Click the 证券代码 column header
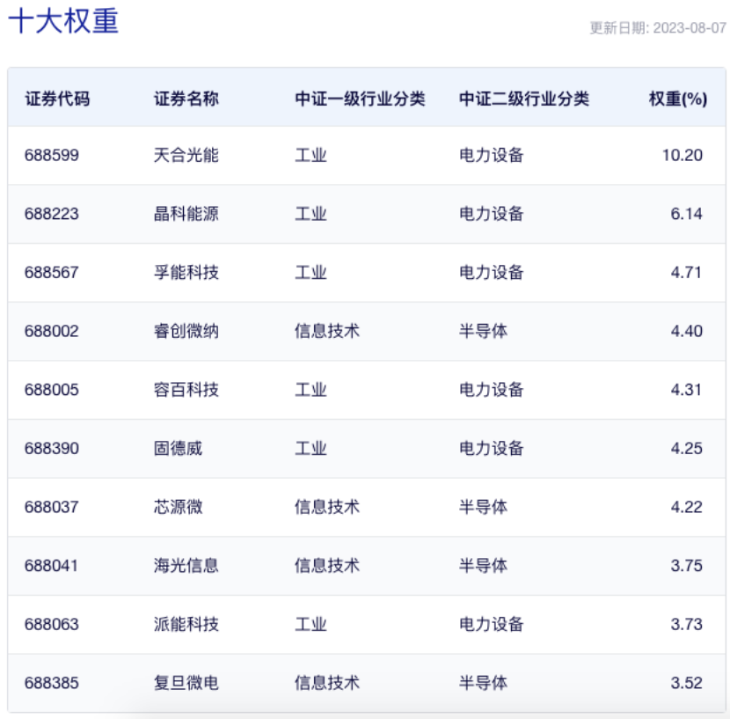The width and height of the screenshot is (730, 719). coord(57,99)
